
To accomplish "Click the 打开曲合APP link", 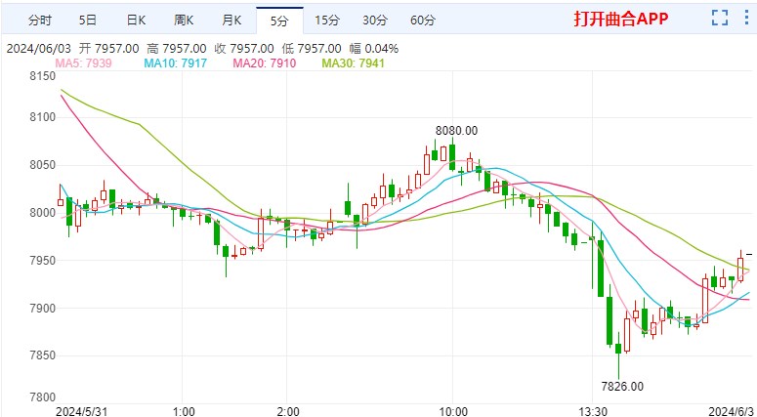I will (x=621, y=19).
